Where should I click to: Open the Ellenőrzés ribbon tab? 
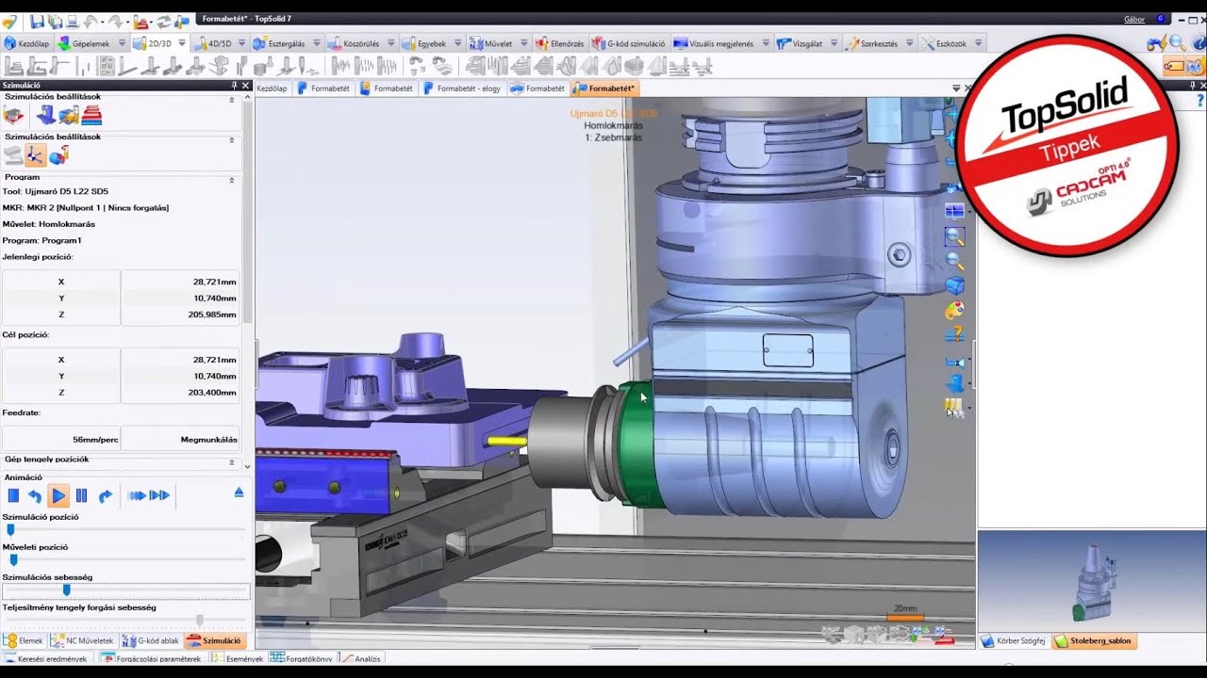(560, 43)
